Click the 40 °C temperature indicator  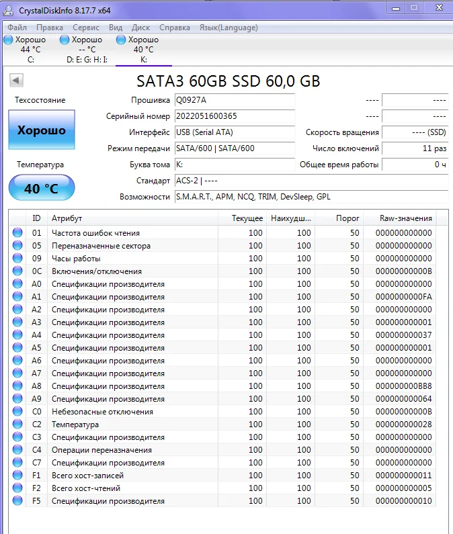tap(42, 188)
